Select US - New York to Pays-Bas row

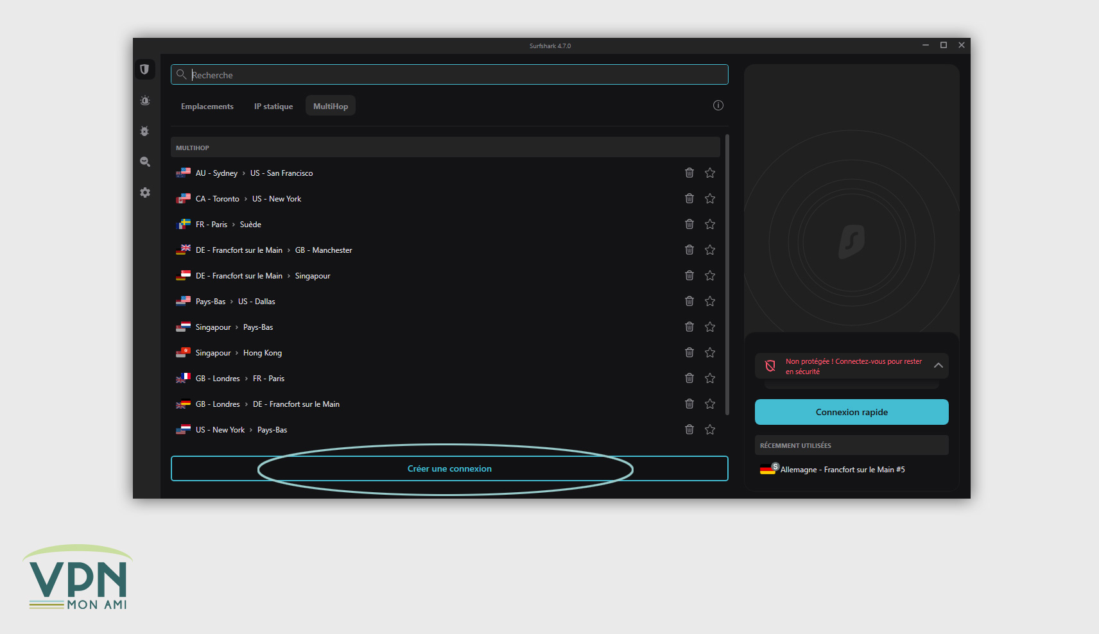[446, 429]
